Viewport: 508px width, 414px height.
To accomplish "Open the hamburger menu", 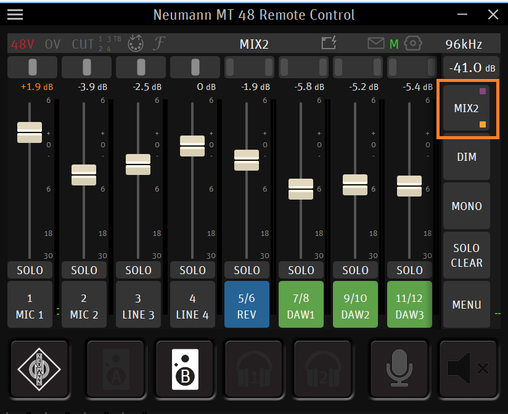I will [x=15, y=14].
